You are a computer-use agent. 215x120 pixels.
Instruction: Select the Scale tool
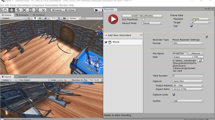(x=24, y=10)
